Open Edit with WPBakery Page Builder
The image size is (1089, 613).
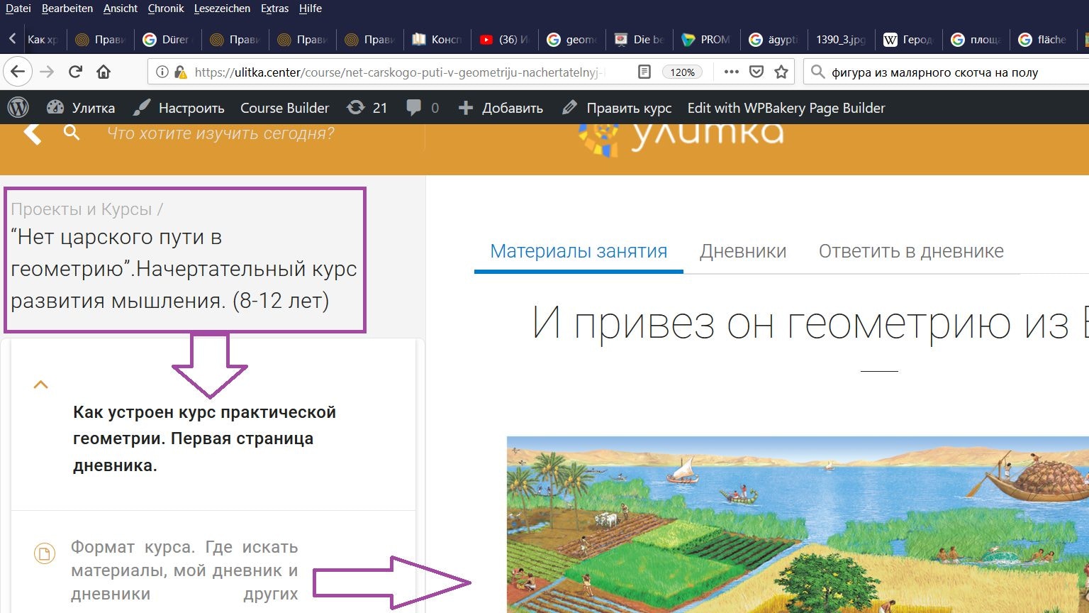click(x=786, y=108)
